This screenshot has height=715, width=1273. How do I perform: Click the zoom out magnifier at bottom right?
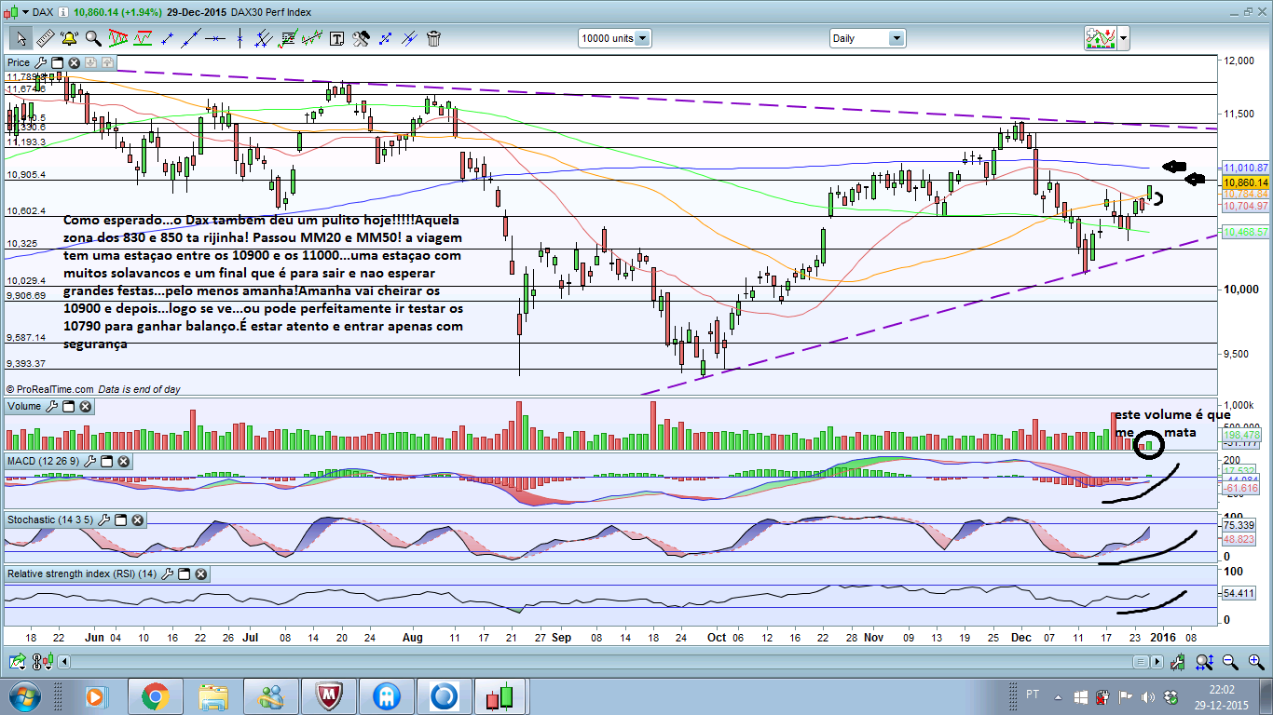click(1231, 662)
